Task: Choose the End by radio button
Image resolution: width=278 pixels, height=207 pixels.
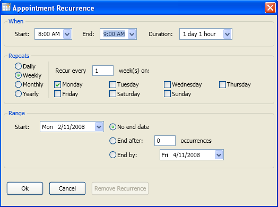Action: point(112,155)
